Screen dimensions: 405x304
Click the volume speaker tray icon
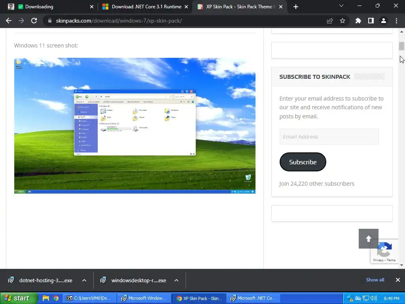click(373, 298)
